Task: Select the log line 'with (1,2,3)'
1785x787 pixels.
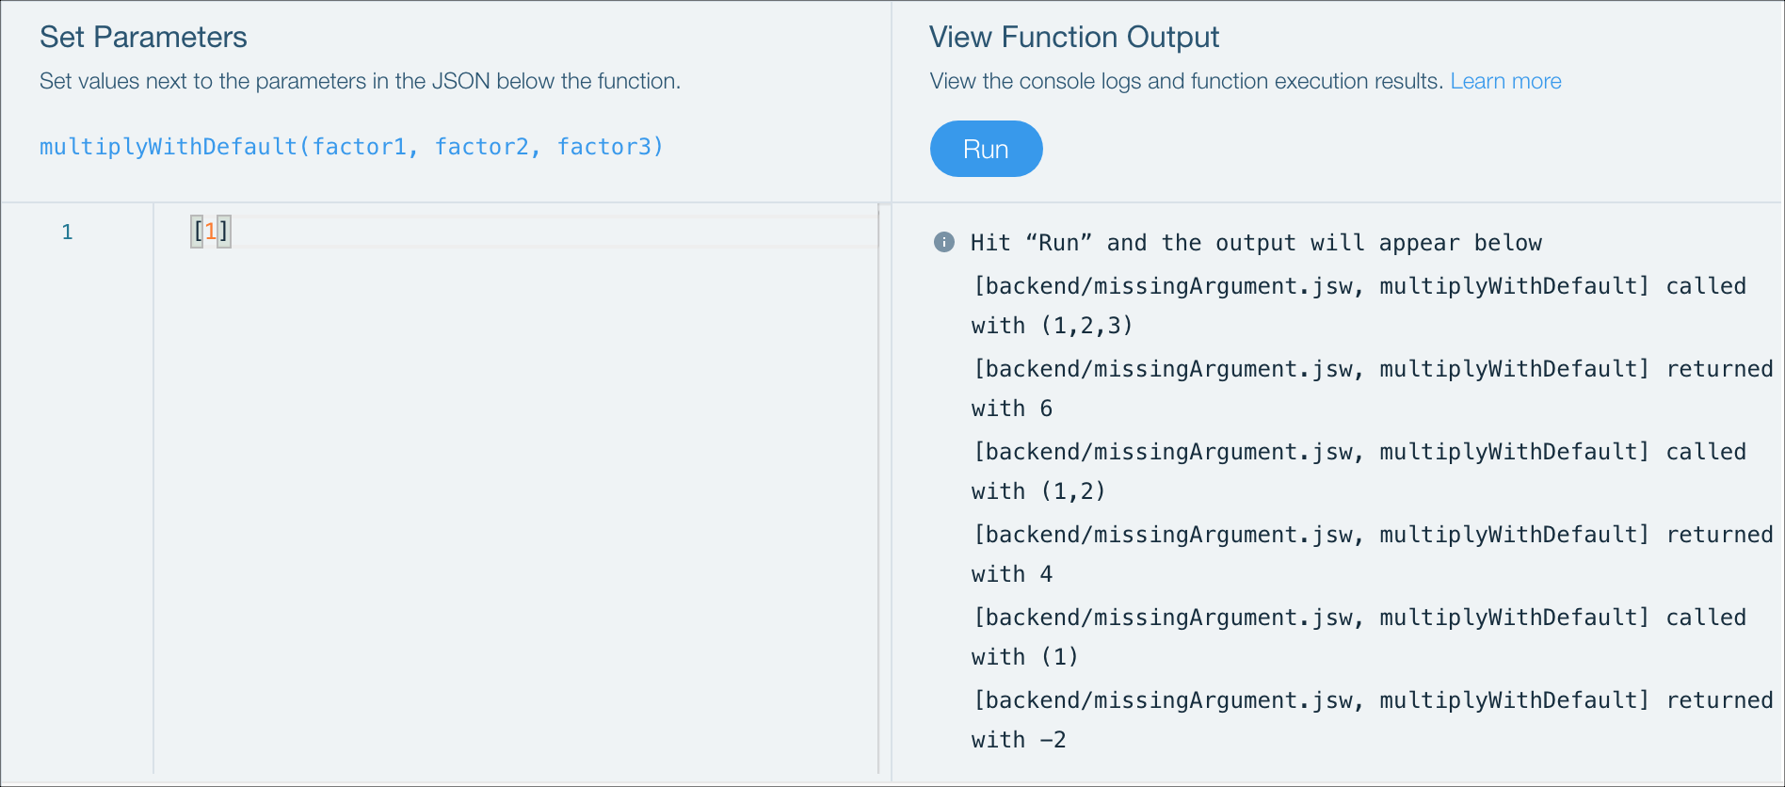Action: click(x=1052, y=326)
